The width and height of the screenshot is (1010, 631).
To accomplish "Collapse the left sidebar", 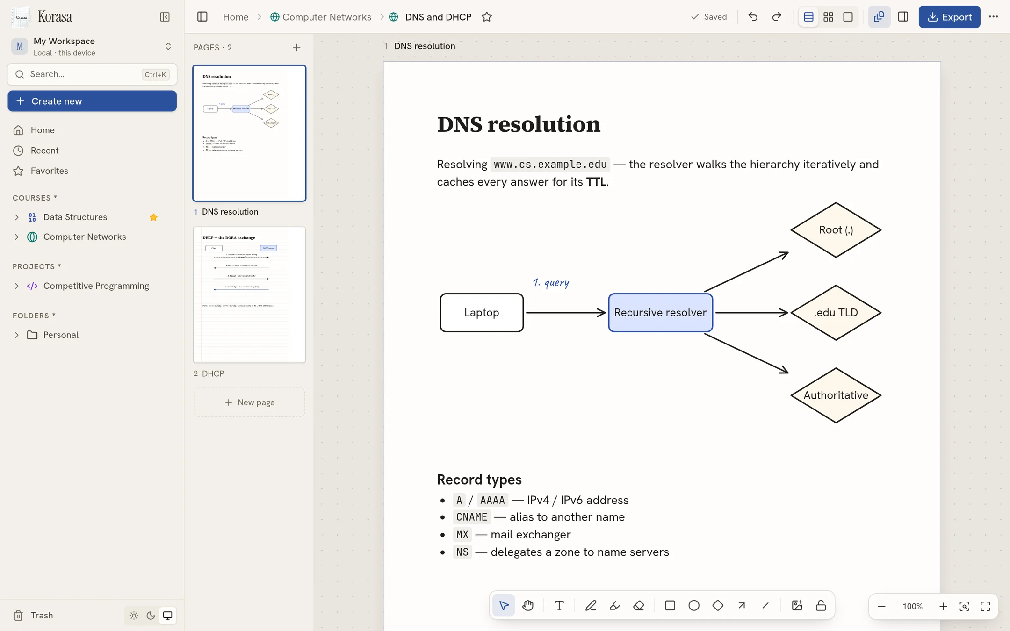I will pyautogui.click(x=165, y=17).
